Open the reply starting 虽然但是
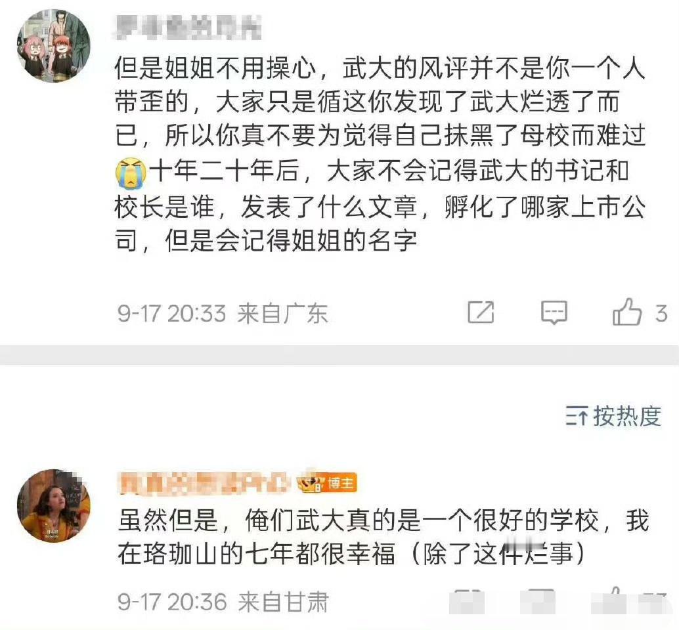679x630 pixels. point(383,537)
